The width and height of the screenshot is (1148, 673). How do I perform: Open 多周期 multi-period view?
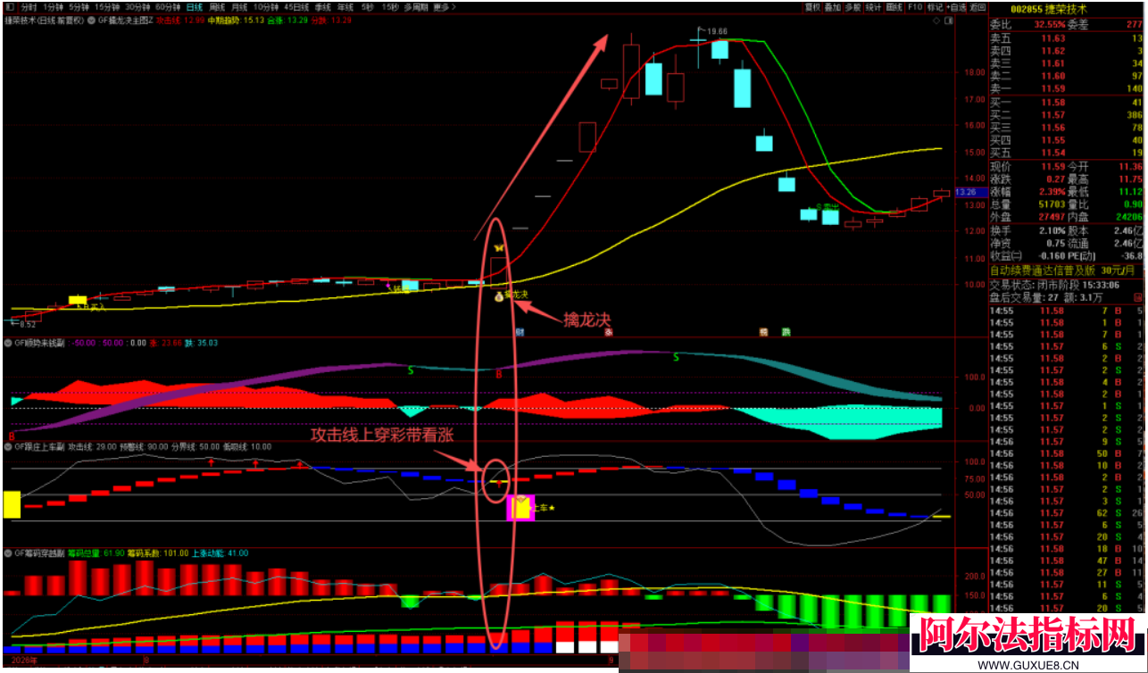(x=414, y=6)
